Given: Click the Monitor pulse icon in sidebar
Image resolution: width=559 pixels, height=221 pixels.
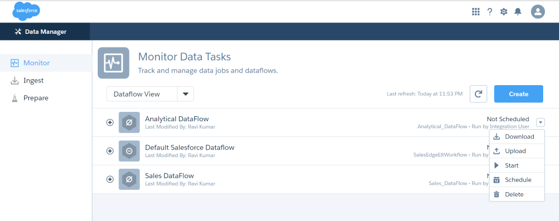Looking at the screenshot, I should pos(15,63).
